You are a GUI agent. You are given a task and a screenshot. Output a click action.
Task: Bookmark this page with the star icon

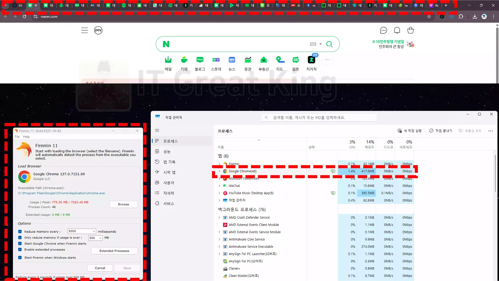[x=429, y=17]
